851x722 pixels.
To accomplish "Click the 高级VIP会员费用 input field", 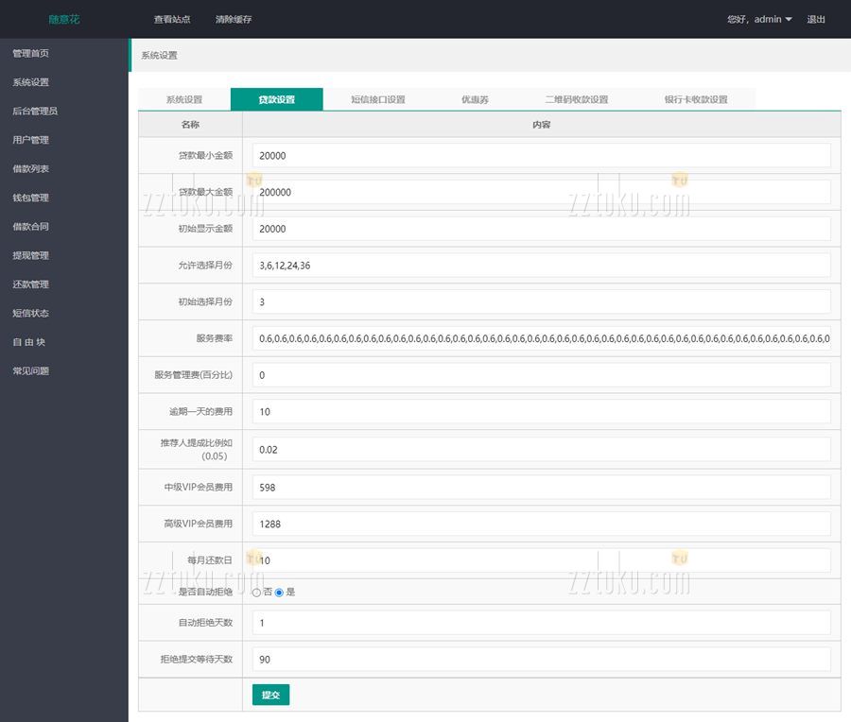I will point(541,524).
